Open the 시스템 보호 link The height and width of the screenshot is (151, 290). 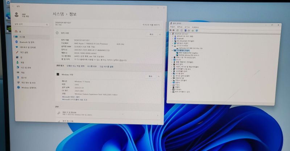pos(92,66)
